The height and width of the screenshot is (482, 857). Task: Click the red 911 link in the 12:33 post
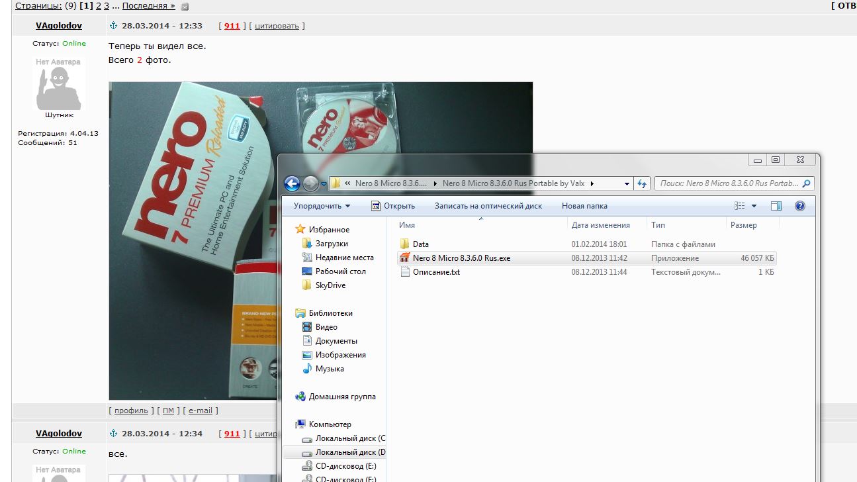232,26
